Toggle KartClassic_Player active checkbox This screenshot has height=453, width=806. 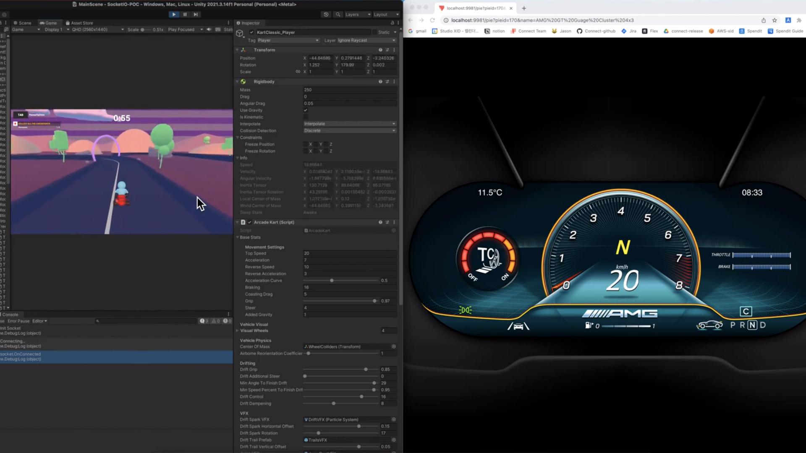click(251, 32)
